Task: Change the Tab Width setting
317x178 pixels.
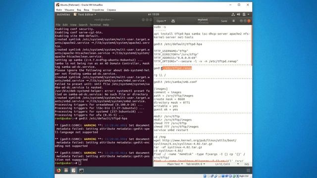Action: click(x=196, y=164)
